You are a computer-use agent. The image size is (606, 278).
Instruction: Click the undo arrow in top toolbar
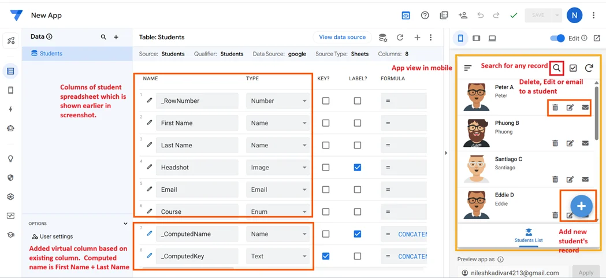[x=481, y=16]
